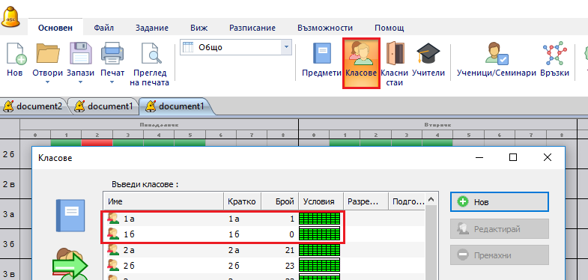
Task: Open Ученици/Семинари students icon
Action: (497, 53)
